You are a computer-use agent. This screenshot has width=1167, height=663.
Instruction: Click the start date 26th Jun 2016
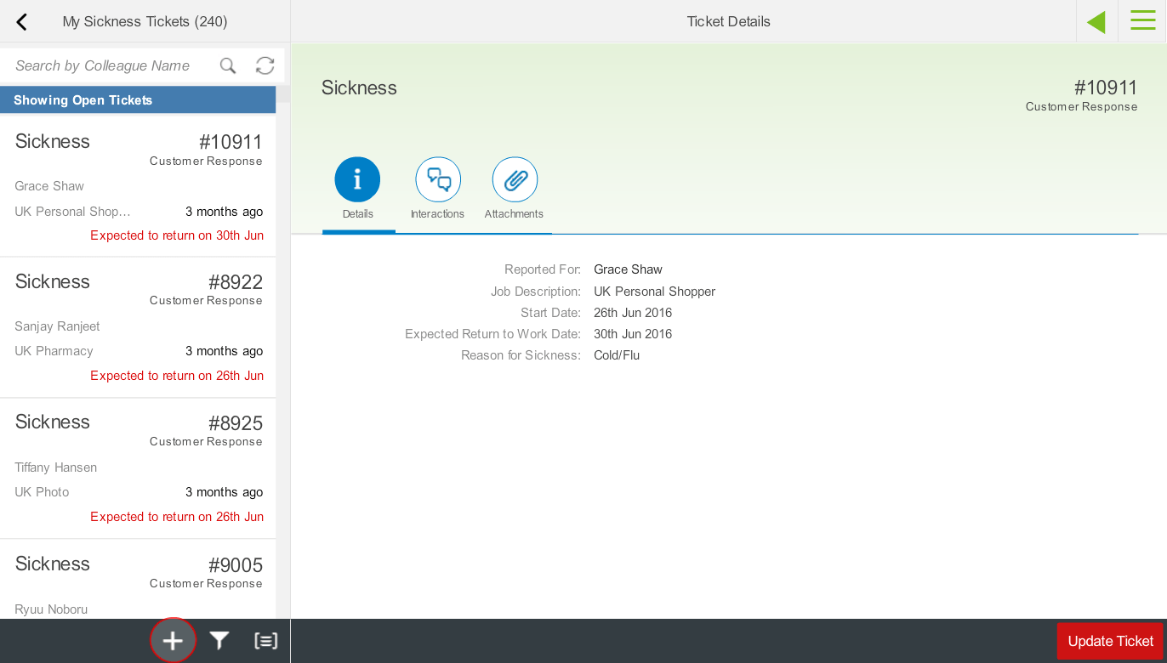pyautogui.click(x=633, y=313)
